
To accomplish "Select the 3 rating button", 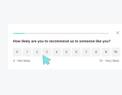I will pos(47,52).
